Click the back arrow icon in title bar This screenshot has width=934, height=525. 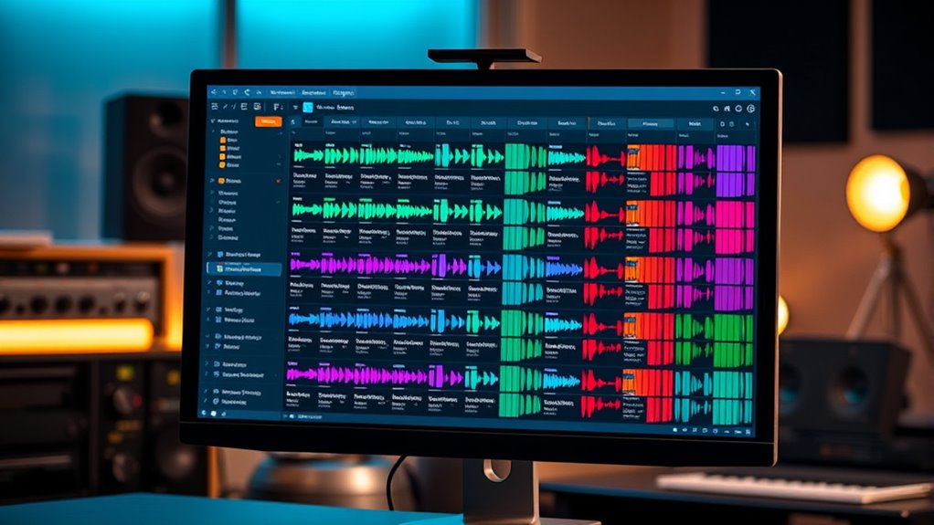pos(214,92)
